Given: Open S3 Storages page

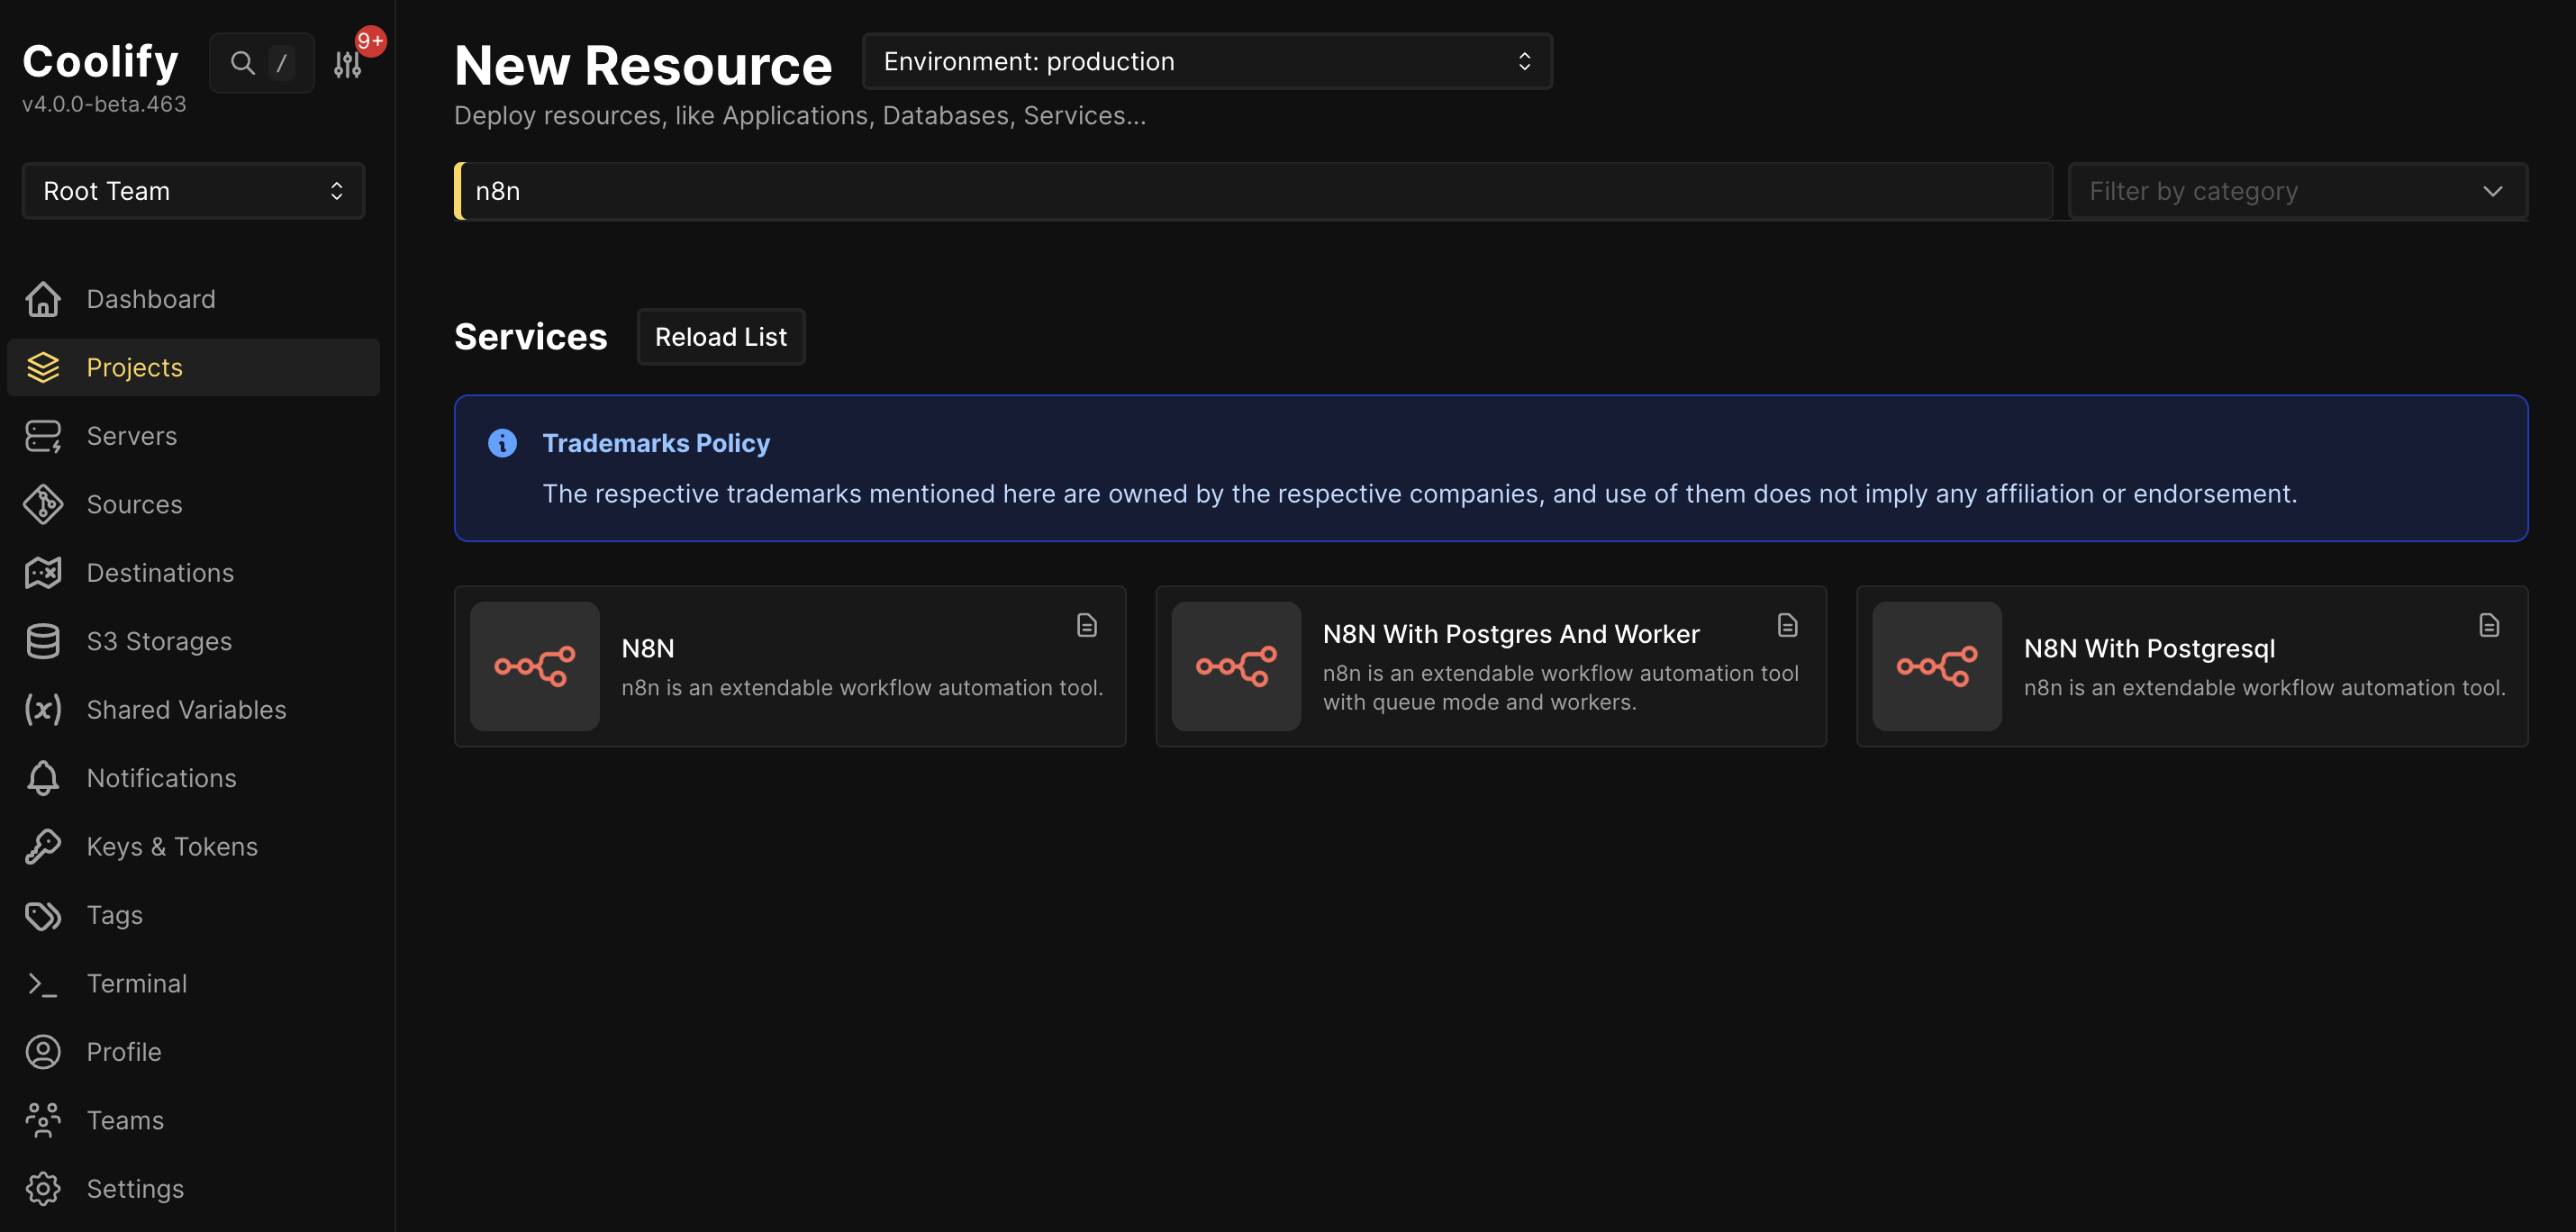Looking at the screenshot, I should click(159, 641).
